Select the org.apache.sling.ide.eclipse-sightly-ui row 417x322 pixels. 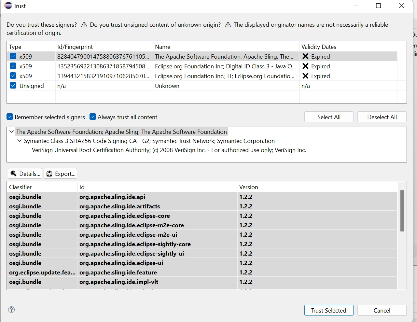tap(202, 253)
